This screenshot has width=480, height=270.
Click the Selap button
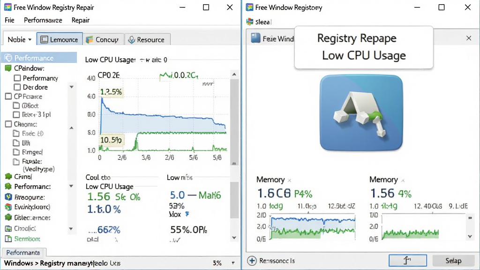click(453, 261)
